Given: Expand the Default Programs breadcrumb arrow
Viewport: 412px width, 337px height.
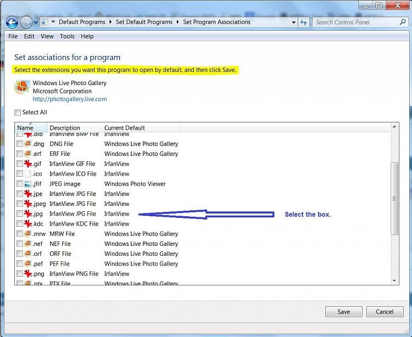Looking at the screenshot, I should 110,22.
